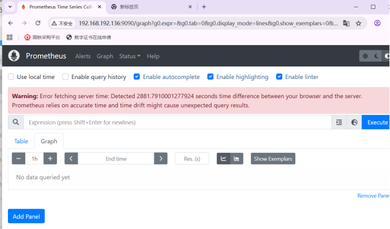Expand the Status dropdown menu
The height and width of the screenshot is (229, 390).
click(130, 56)
